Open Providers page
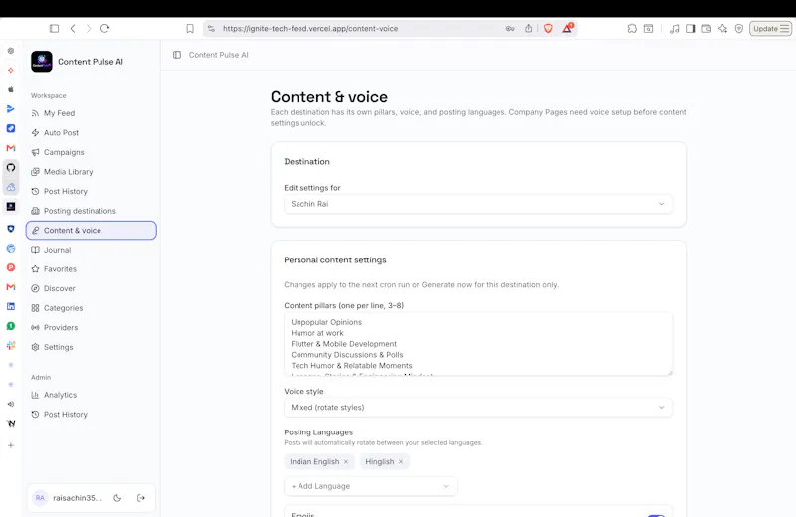The height and width of the screenshot is (517, 796). pyautogui.click(x=92, y=328)
